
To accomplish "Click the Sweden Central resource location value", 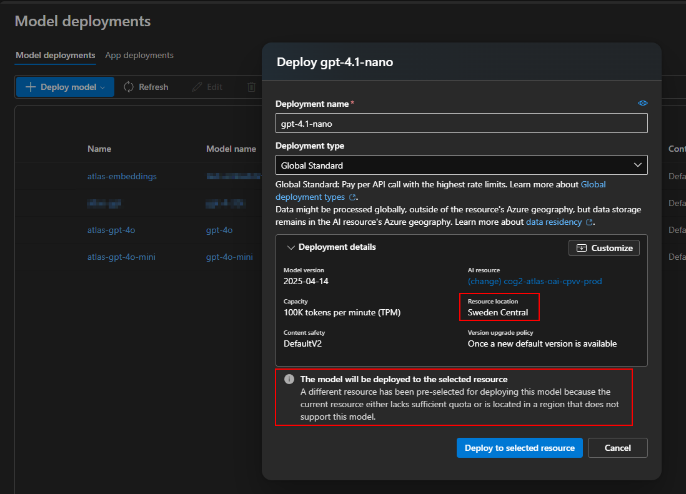I will [497, 312].
